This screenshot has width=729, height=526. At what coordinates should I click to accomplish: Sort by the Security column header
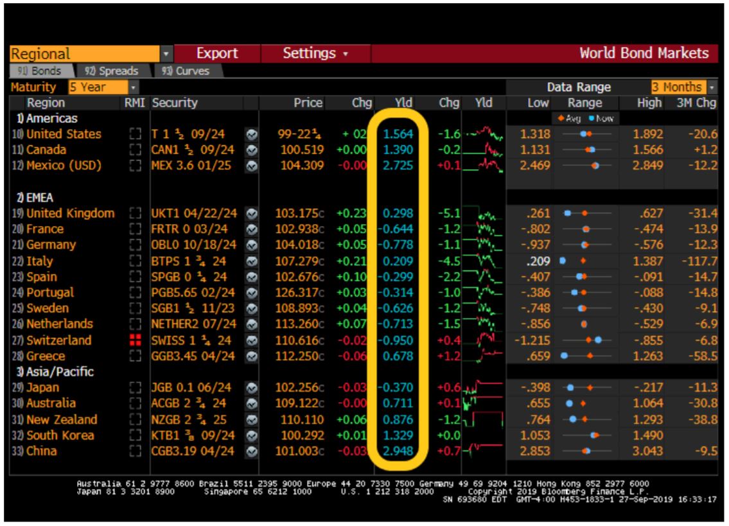click(x=175, y=103)
